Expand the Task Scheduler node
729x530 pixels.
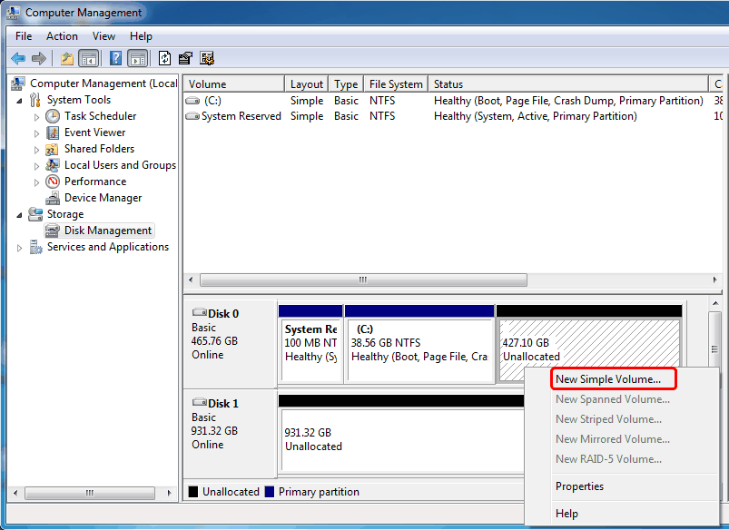pos(36,117)
